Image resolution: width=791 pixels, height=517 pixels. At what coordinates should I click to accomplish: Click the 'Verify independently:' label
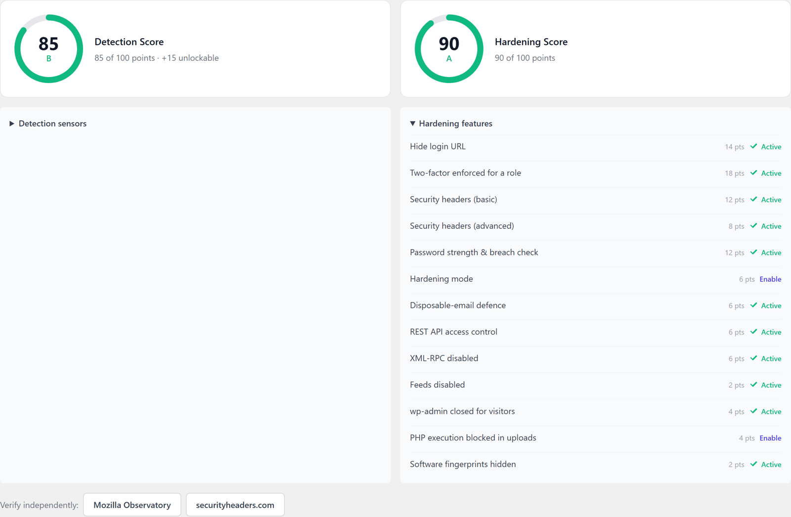(40, 505)
